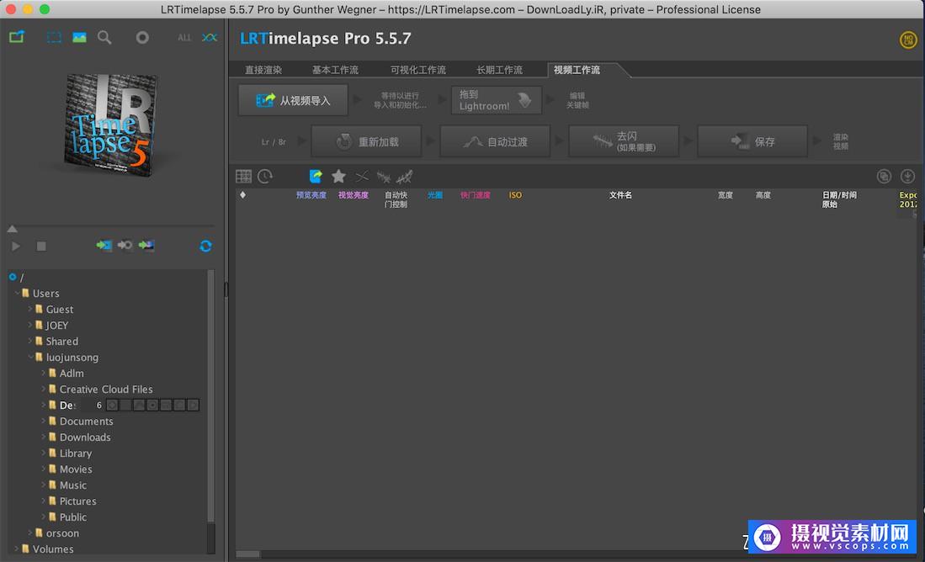925x562 pixels.
Task: Click the 自动过渡 button
Action: pos(495,141)
